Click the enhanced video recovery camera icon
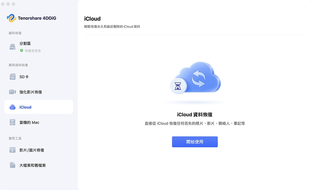 12,92
